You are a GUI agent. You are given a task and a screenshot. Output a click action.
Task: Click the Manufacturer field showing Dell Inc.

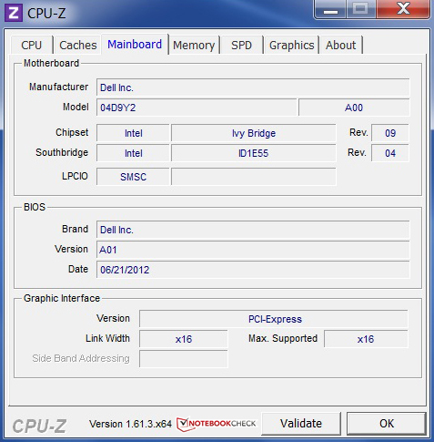pos(253,87)
